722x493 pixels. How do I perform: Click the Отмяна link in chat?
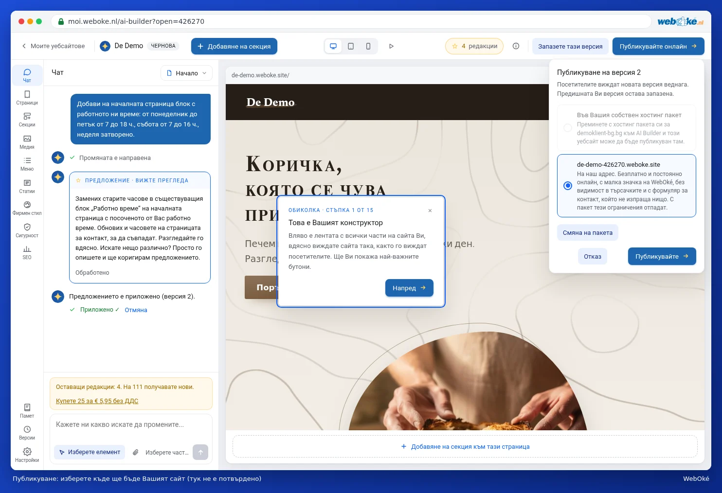tap(136, 310)
